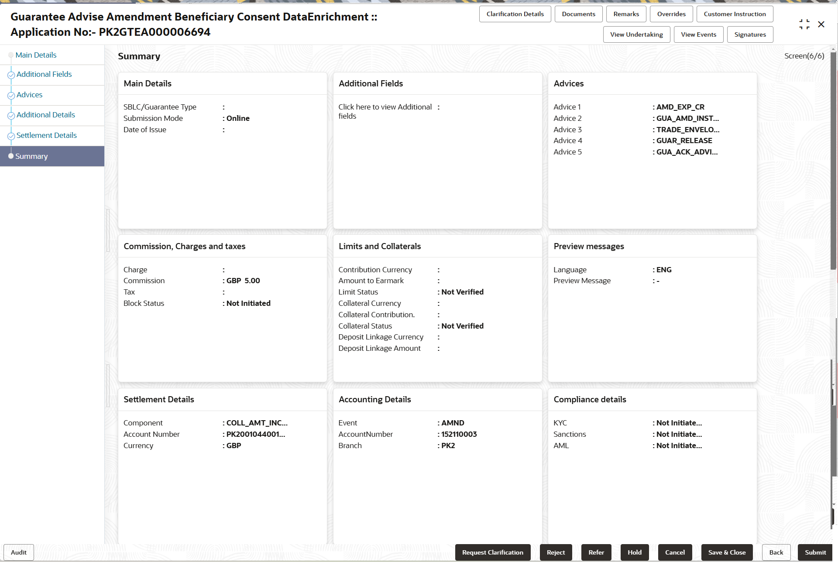Click the checkmark icon beside Settlement Details
Image resolution: width=838 pixels, height=562 pixels.
[x=11, y=136]
